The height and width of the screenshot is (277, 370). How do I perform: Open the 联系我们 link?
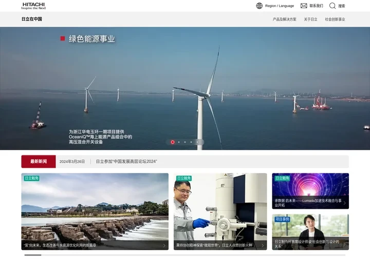[316, 6]
